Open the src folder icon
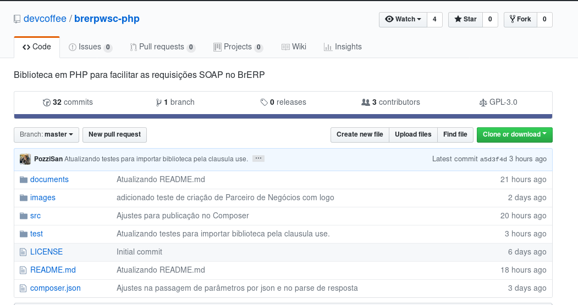The height and width of the screenshot is (305, 578). 24,216
